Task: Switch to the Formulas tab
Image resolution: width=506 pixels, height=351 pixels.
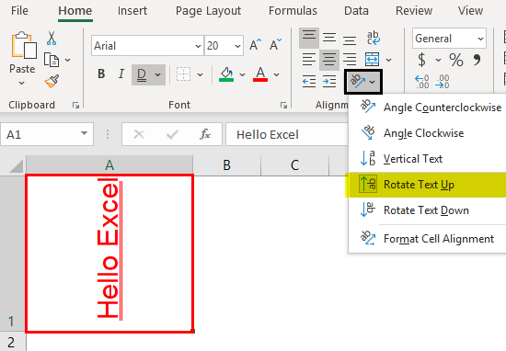Action: click(x=293, y=11)
